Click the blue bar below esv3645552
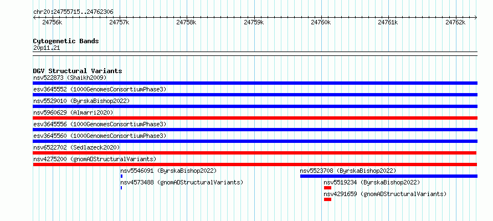Screen dimensions: 493x221 tap(255, 95)
